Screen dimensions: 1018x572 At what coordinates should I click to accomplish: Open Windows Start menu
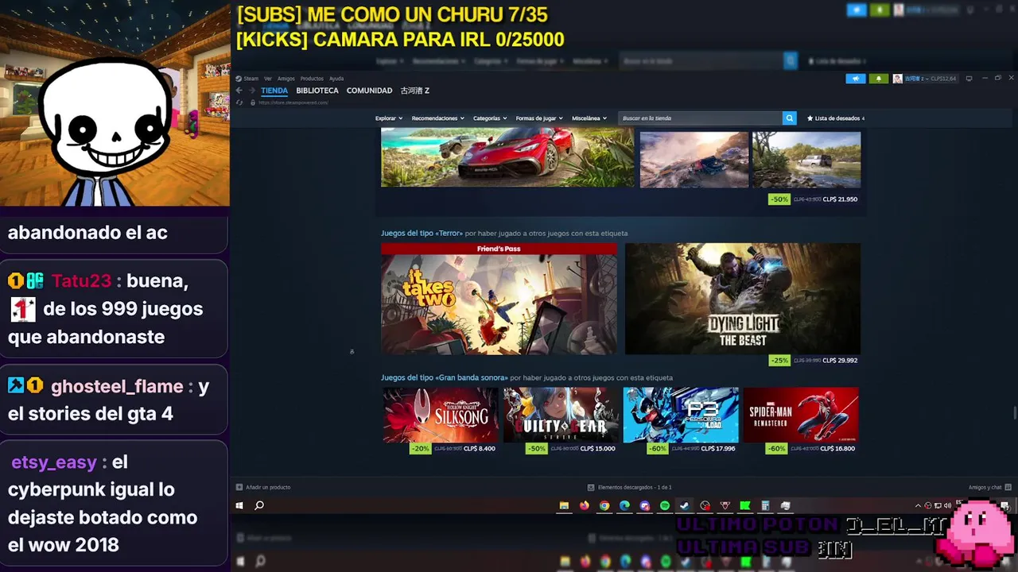[239, 505]
